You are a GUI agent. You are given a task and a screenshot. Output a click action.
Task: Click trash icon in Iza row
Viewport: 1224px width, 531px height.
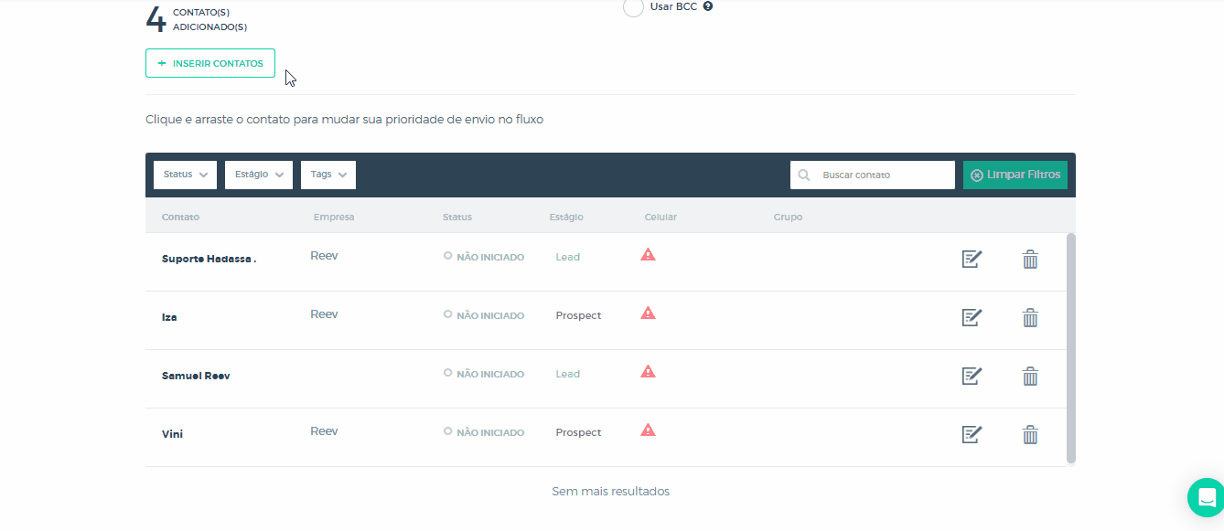(x=1030, y=318)
